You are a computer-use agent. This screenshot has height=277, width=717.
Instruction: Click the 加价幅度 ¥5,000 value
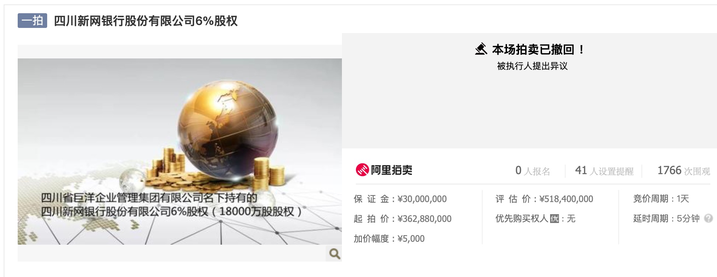point(411,239)
